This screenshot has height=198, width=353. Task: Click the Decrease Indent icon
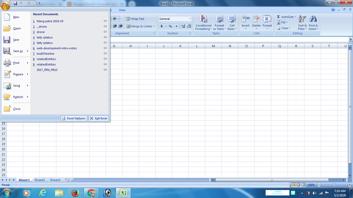click(115, 26)
